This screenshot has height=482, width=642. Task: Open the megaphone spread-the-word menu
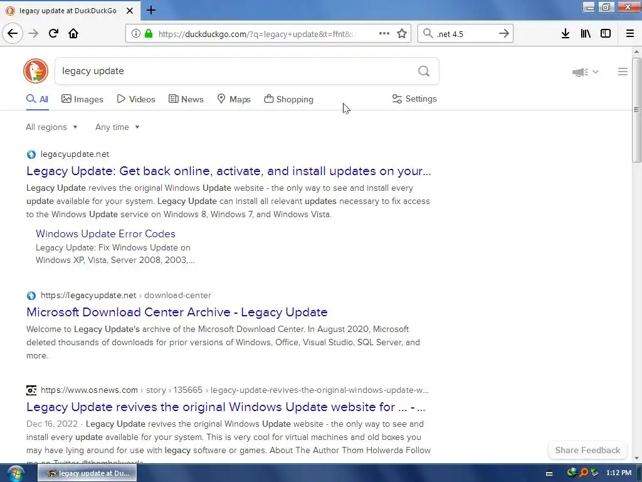[585, 72]
